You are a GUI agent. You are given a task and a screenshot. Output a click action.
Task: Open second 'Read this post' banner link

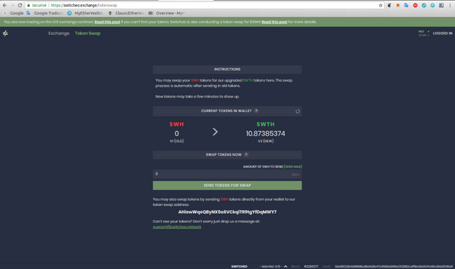coord(274,22)
